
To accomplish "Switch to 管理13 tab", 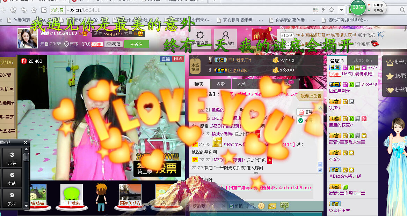I will 337,61.
